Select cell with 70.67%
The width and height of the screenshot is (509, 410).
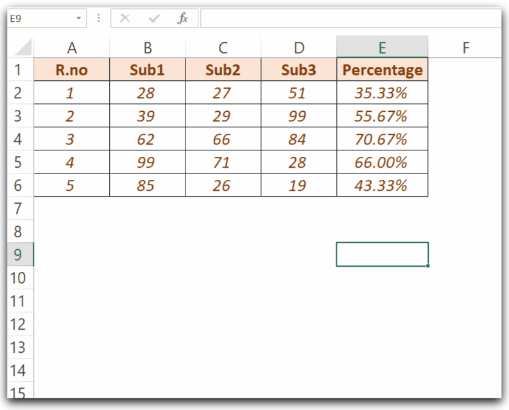coord(383,139)
